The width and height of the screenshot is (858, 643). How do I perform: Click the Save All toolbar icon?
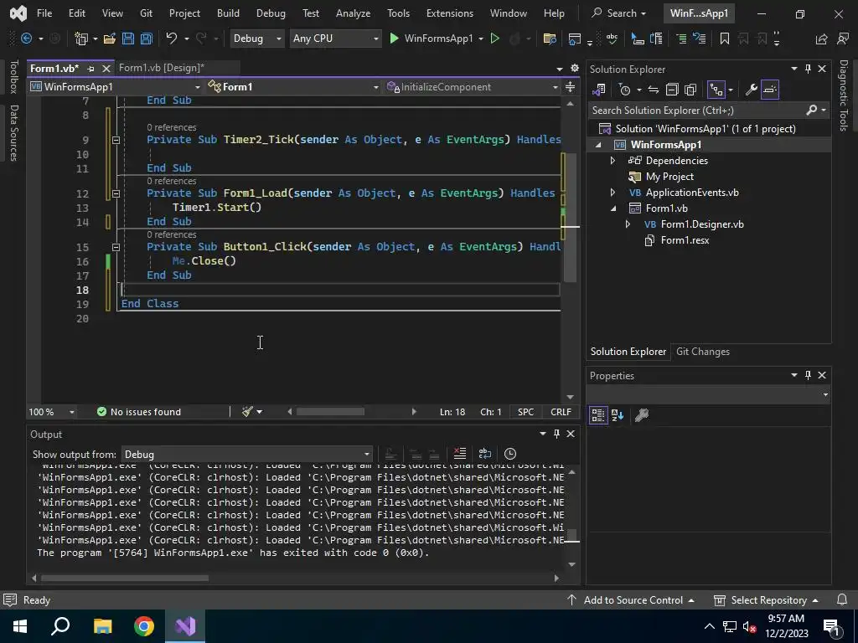[x=146, y=39]
